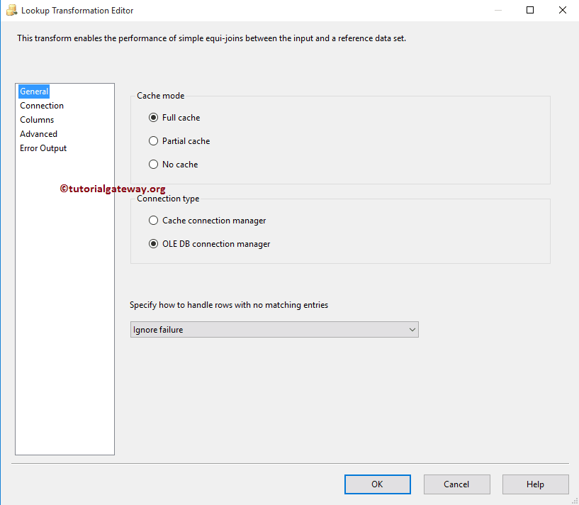Open the Columns page

click(37, 119)
